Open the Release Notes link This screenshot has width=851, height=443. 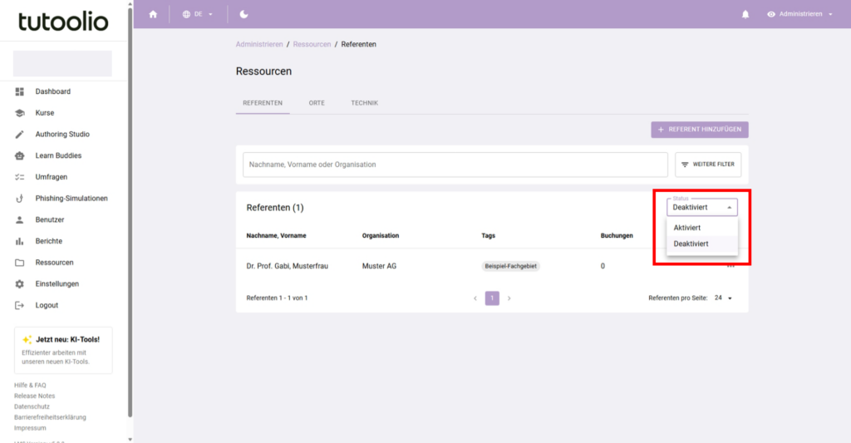[x=34, y=396]
